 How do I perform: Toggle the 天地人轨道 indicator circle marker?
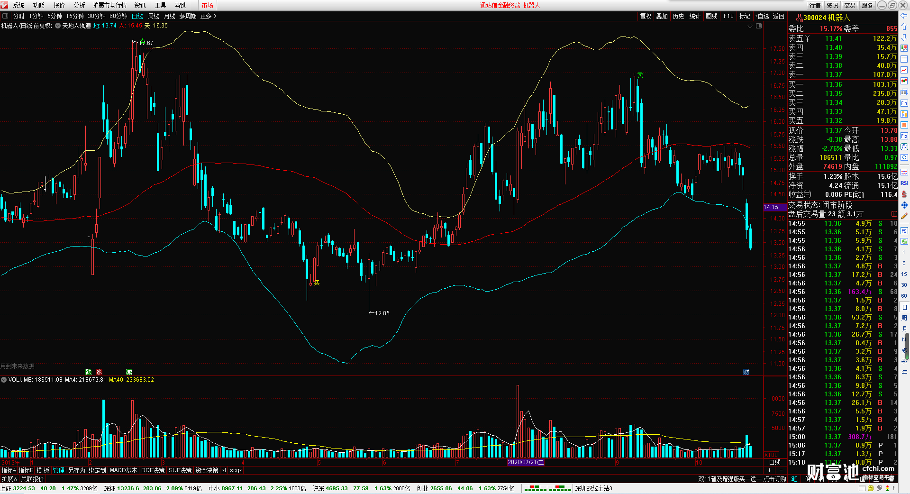click(58, 26)
